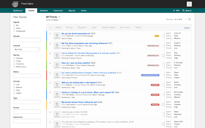Click Response Due badge on ticket #575
Image resolution: width=205 pixels, height=128 pixels.
pyautogui.click(x=153, y=46)
